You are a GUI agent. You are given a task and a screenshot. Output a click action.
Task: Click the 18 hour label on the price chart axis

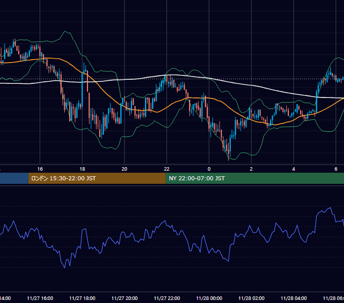point(82,169)
